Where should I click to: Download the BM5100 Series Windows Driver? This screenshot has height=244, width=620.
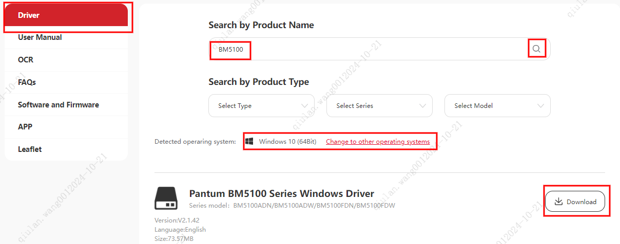click(575, 202)
